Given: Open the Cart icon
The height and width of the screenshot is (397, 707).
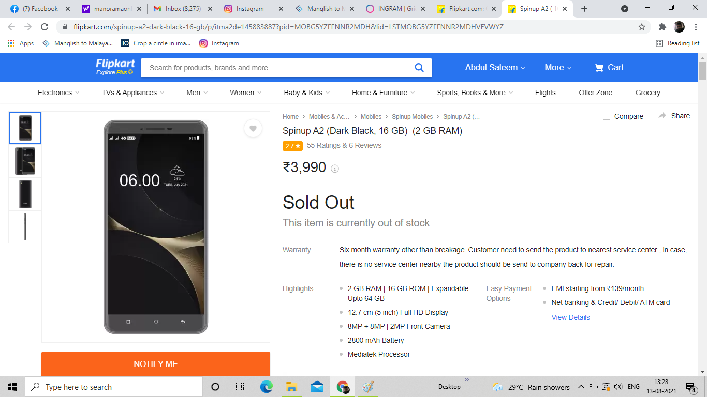Looking at the screenshot, I should (599, 68).
